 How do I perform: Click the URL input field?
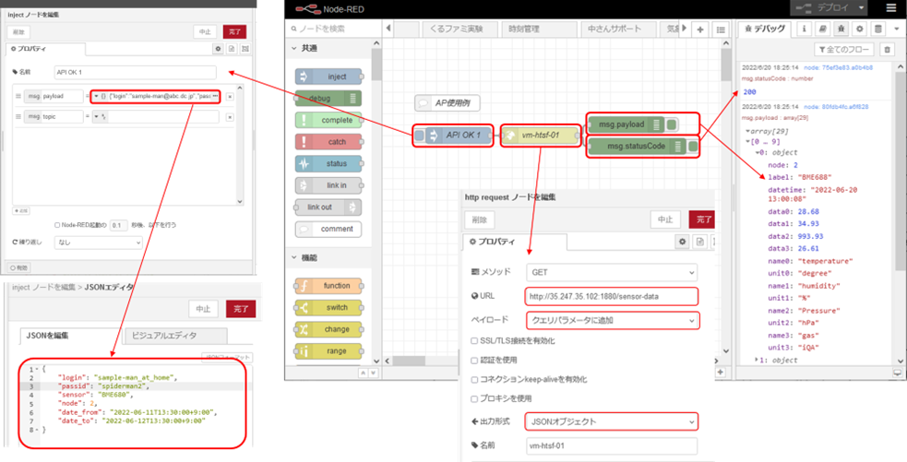point(611,297)
